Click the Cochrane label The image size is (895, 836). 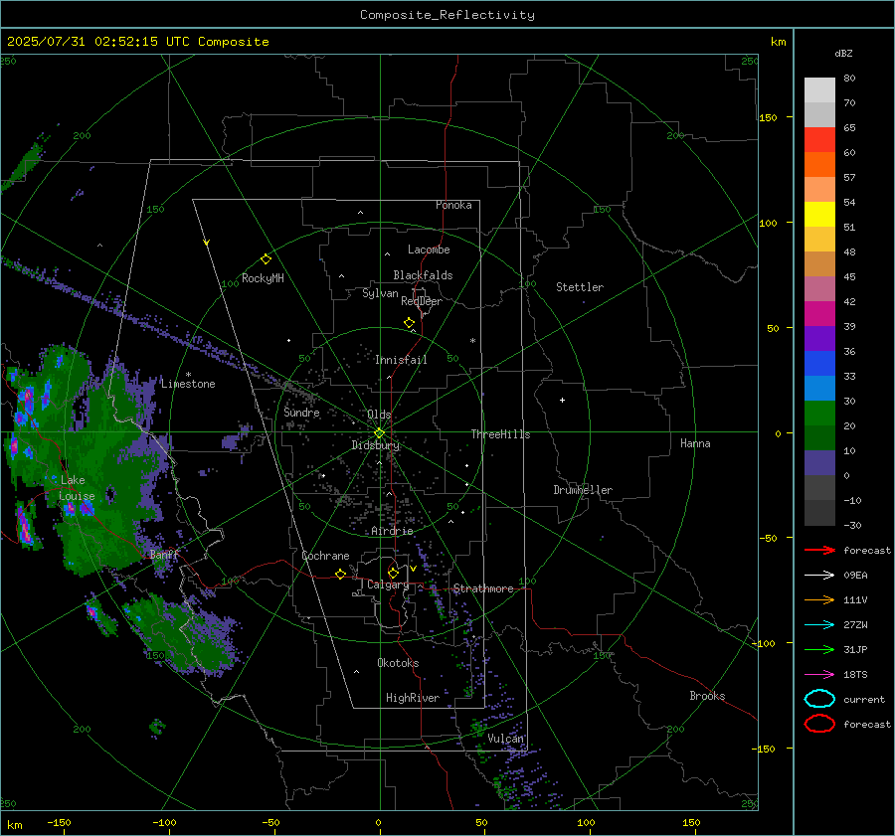point(325,556)
